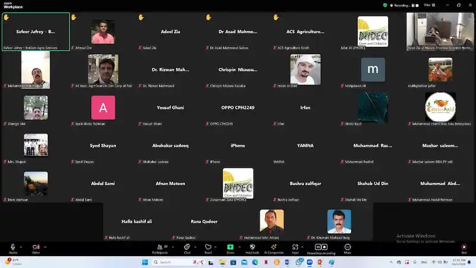Open Host tools shield icon
Screen dimensions: 476x268
coord(252,248)
